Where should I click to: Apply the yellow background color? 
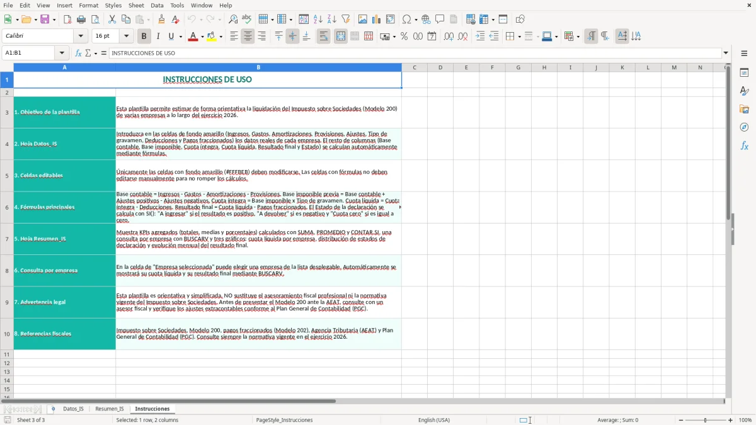212,37
